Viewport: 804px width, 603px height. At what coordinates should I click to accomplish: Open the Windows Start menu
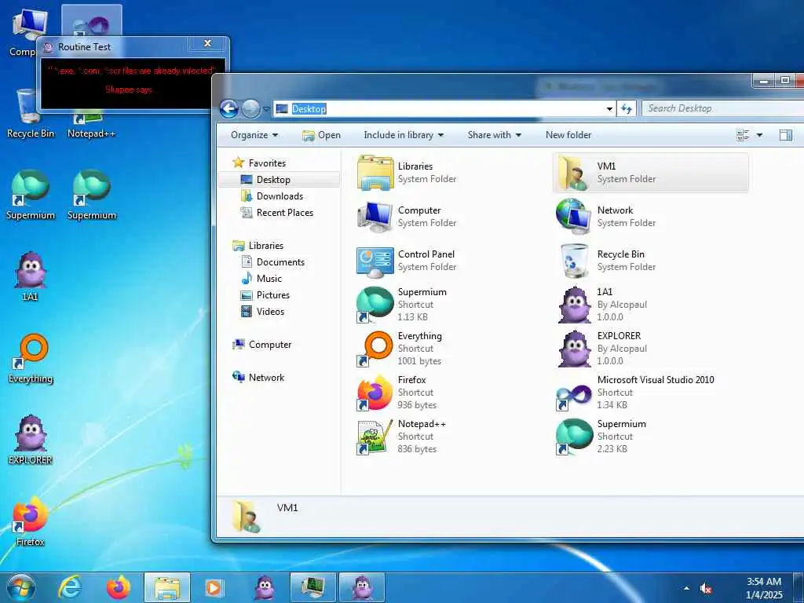pyautogui.click(x=21, y=587)
